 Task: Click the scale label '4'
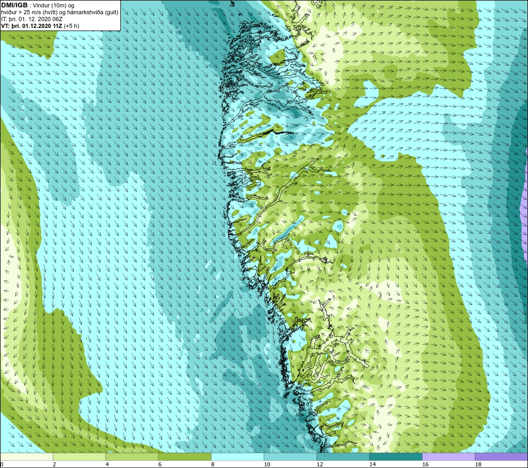click(107, 464)
